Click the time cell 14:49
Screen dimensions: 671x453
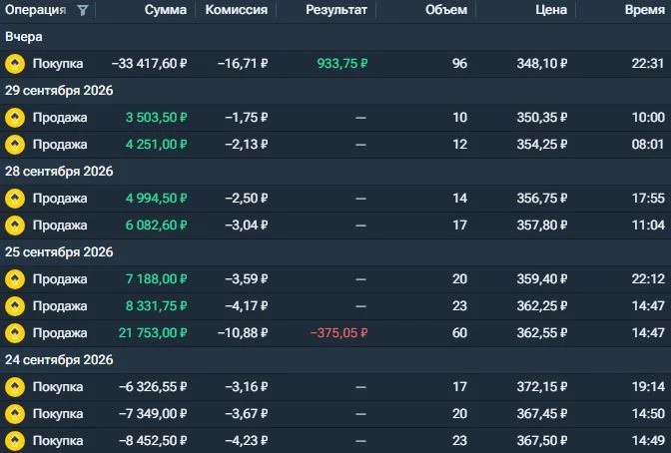(648, 441)
